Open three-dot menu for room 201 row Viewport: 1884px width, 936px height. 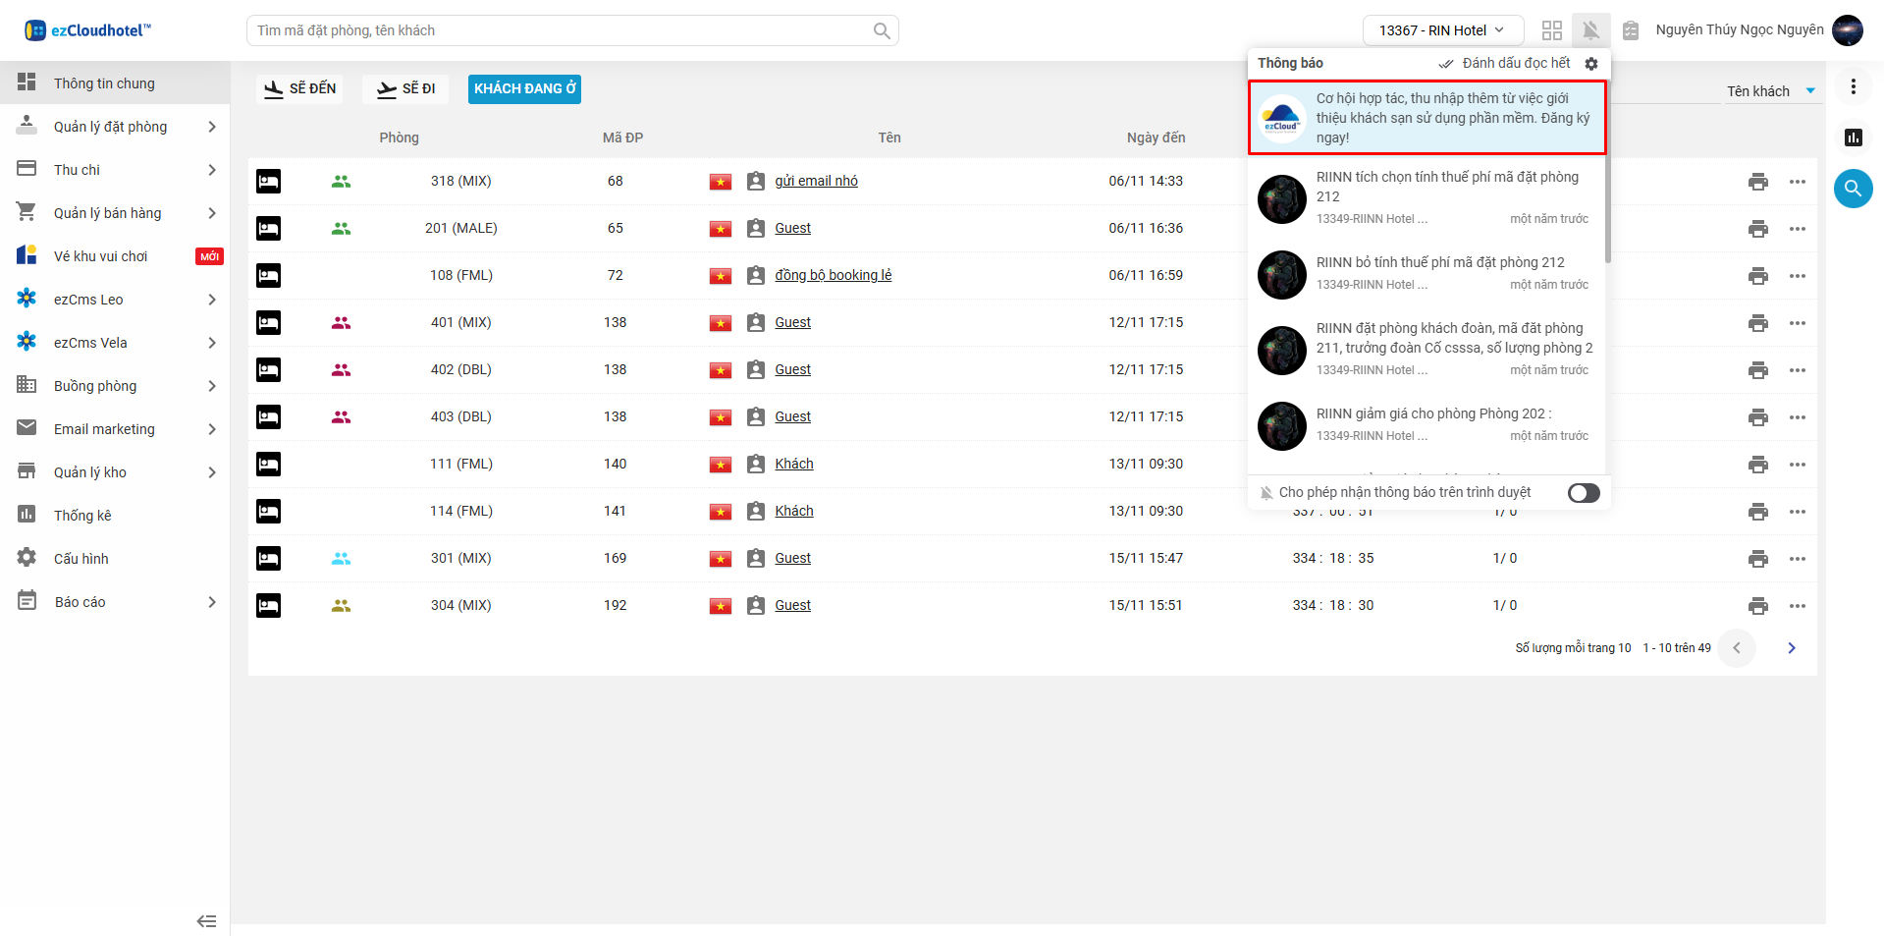point(1797,229)
